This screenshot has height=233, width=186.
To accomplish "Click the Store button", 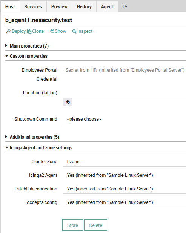I will (72, 225).
